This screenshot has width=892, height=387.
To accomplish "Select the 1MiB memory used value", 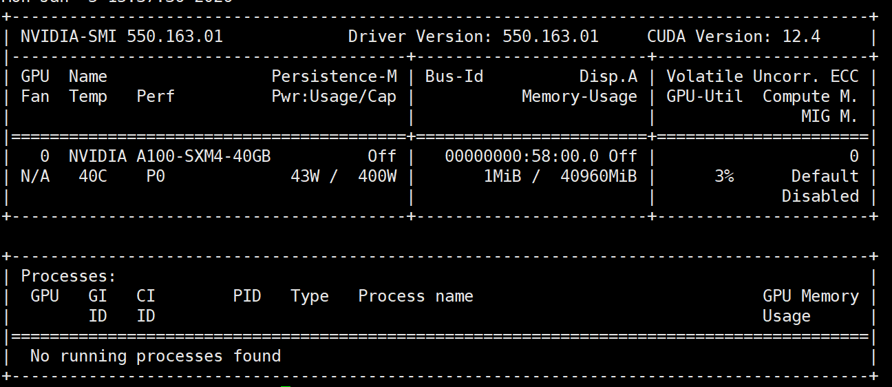I will [x=502, y=176].
